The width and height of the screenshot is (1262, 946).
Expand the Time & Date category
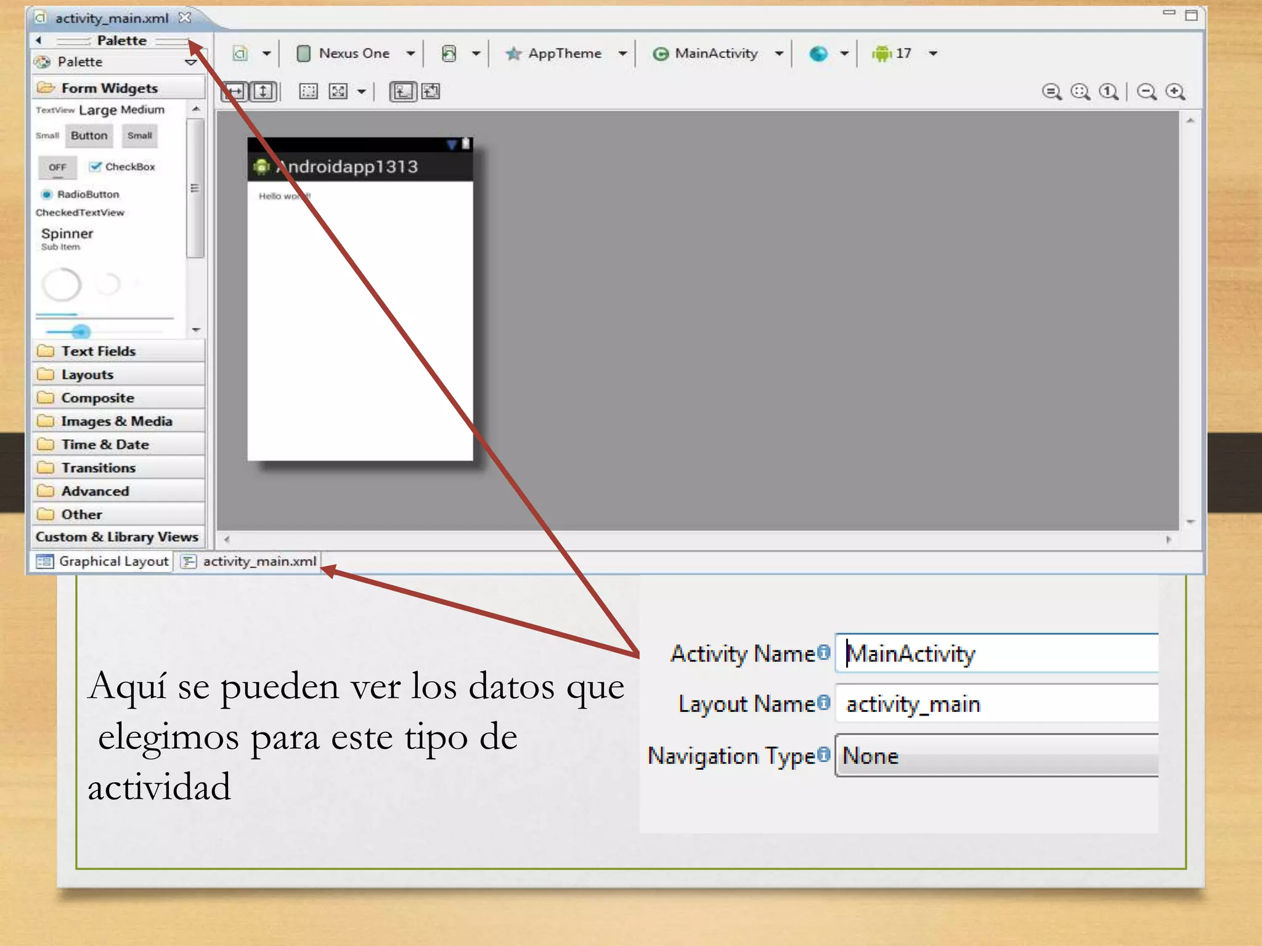tap(118, 445)
